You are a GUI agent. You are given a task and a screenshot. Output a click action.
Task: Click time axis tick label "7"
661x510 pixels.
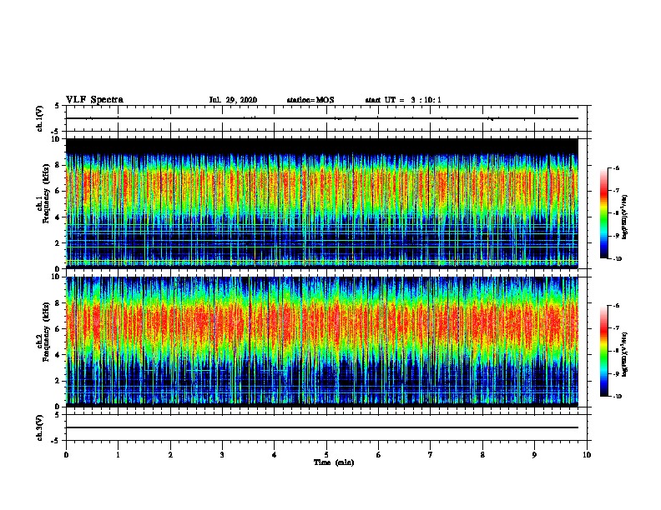[431, 455]
